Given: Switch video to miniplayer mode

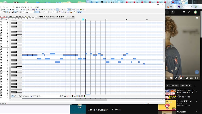Looking at the screenshot, I should [x=186, y=78].
